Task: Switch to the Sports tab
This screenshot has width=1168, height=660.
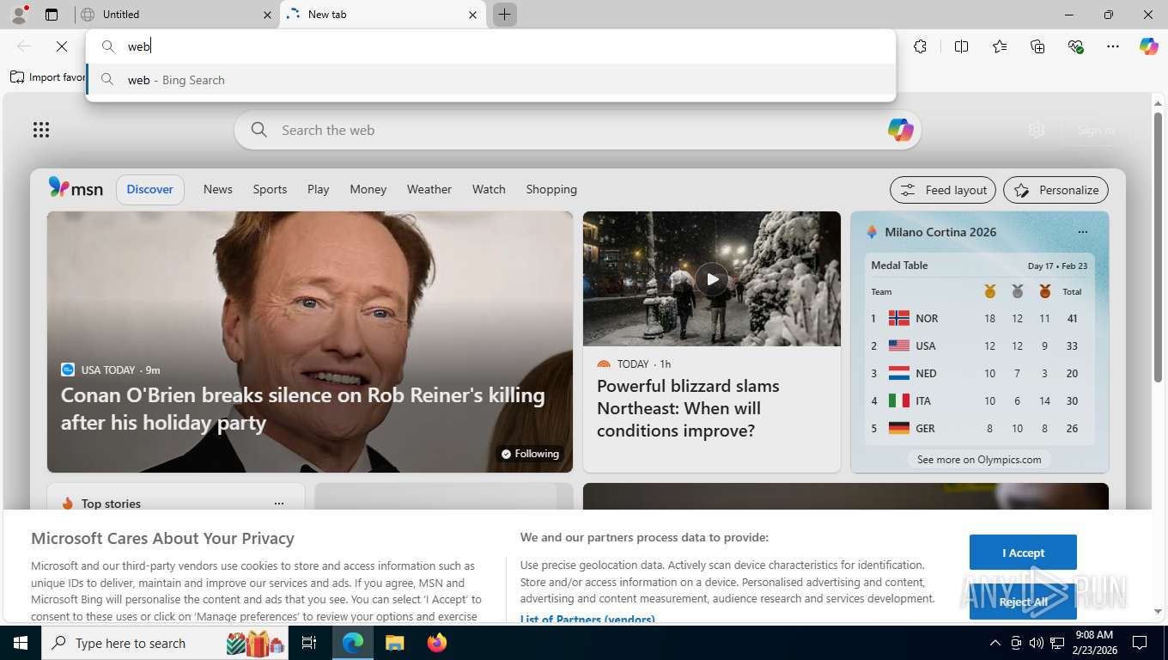Action: pos(270,189)
